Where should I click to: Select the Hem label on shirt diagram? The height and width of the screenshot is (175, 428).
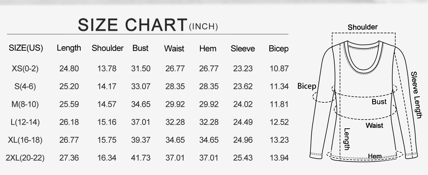[375, 156]
